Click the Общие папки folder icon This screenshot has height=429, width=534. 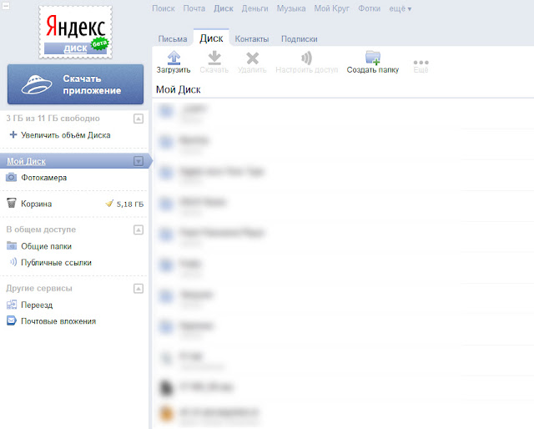(12, 245)
